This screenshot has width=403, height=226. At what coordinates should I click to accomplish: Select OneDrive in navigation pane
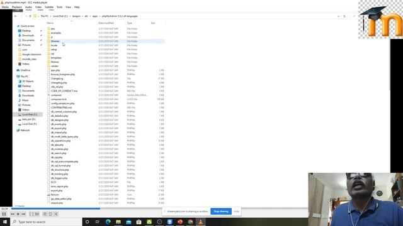point(25,70)
